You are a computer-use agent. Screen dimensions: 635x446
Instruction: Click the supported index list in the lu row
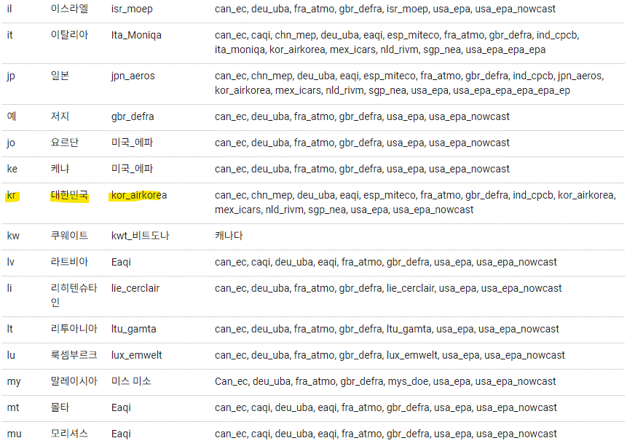tap(390, 355)
